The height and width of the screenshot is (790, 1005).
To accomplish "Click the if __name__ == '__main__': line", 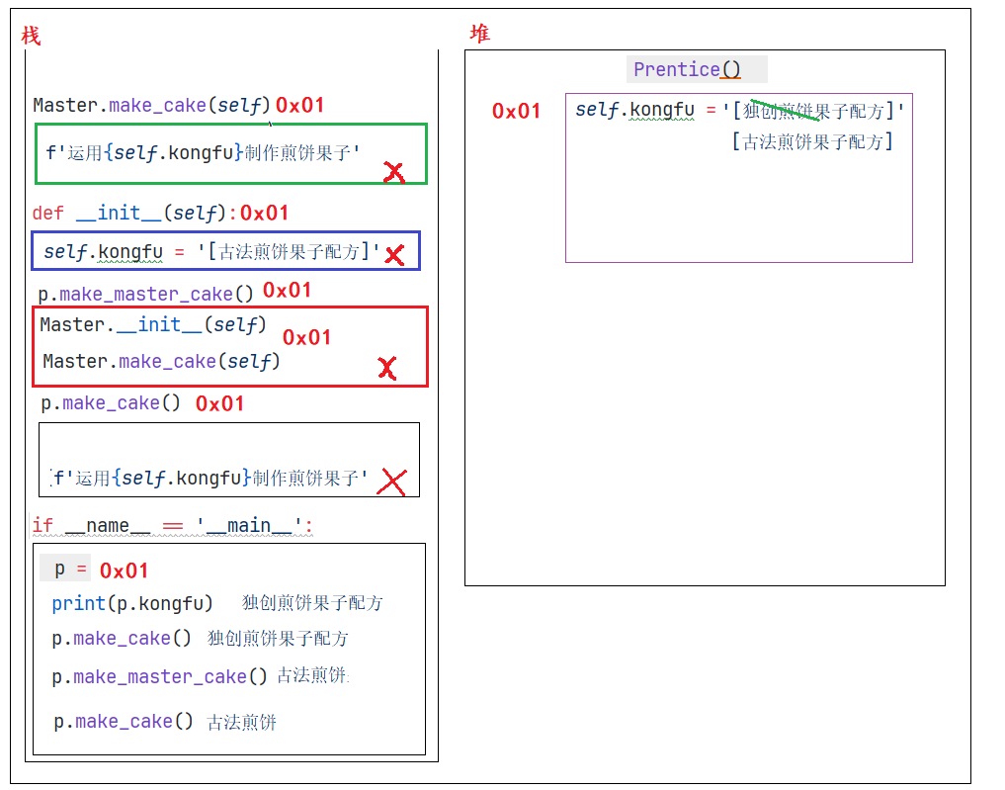I will click(172, 525).
